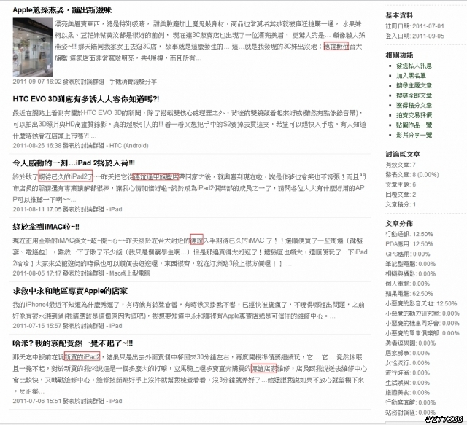Click 發送私人訊息 to send a private message
Screen dimensions: 467x425
[414, 66]
